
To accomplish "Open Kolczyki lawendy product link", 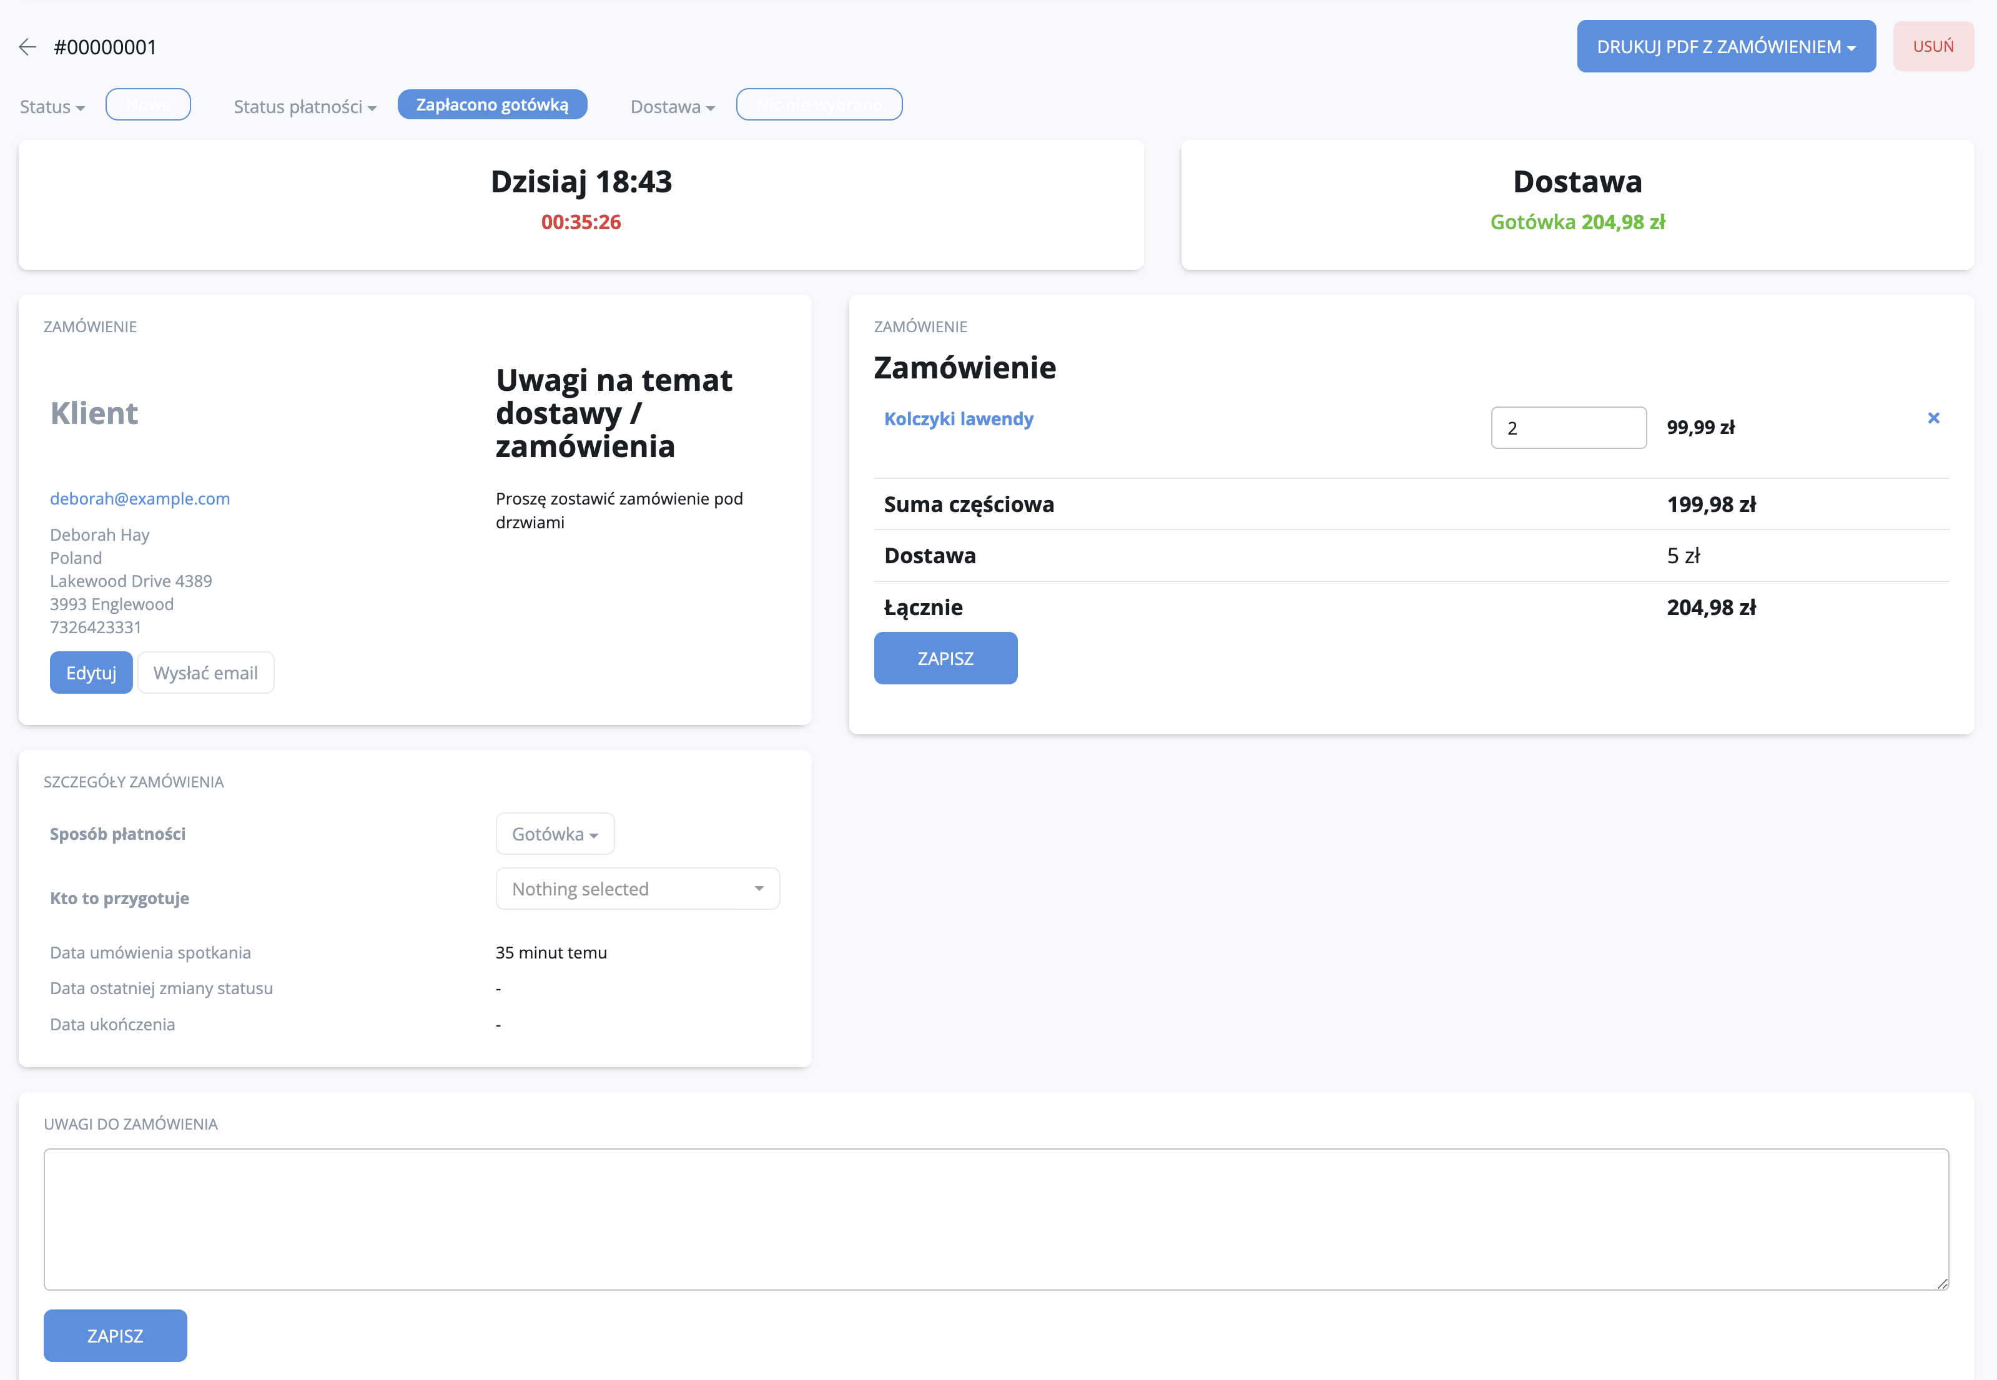I will pyautogui.click(x=958, y=420).
